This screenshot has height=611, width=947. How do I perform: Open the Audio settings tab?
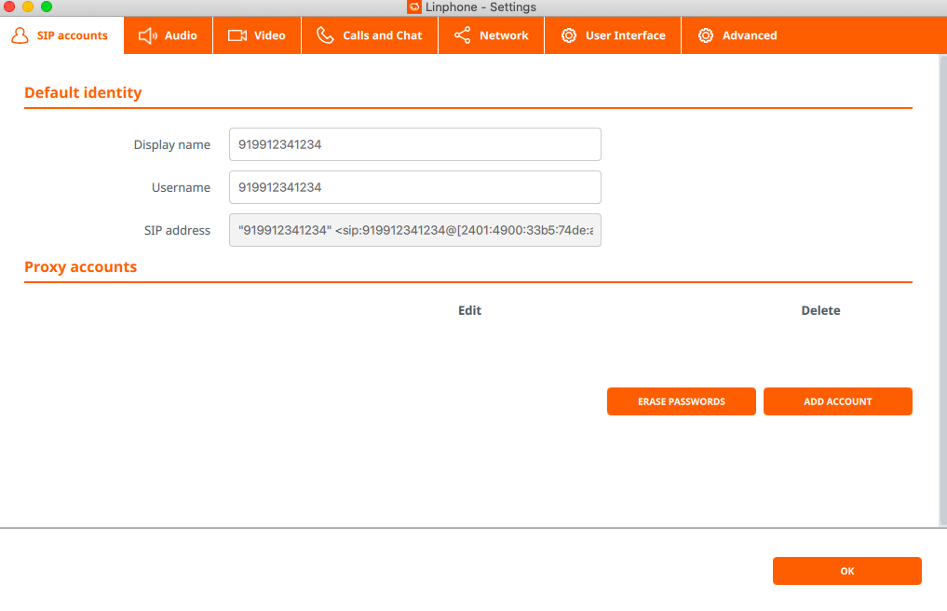coord(169,35)
